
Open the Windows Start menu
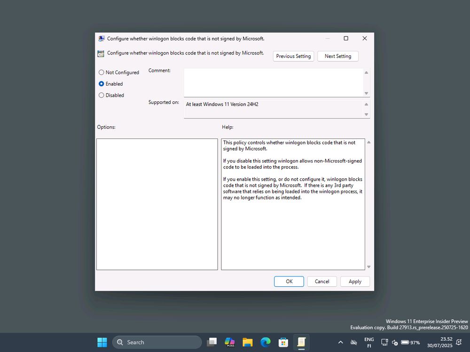coord(102,342)
